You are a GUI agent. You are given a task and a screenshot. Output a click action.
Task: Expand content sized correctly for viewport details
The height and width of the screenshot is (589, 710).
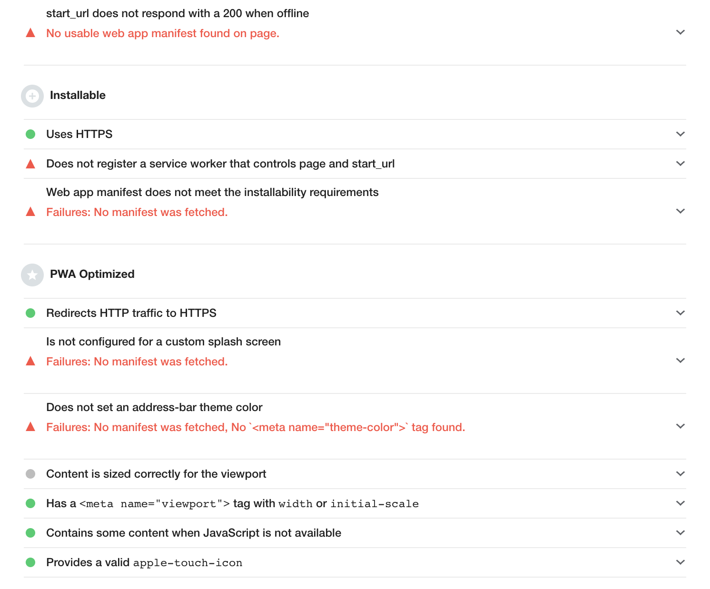click(x=680, y=474)
